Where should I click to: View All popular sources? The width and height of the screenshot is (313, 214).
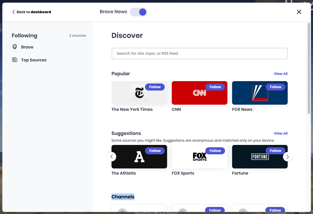point(281,73)
